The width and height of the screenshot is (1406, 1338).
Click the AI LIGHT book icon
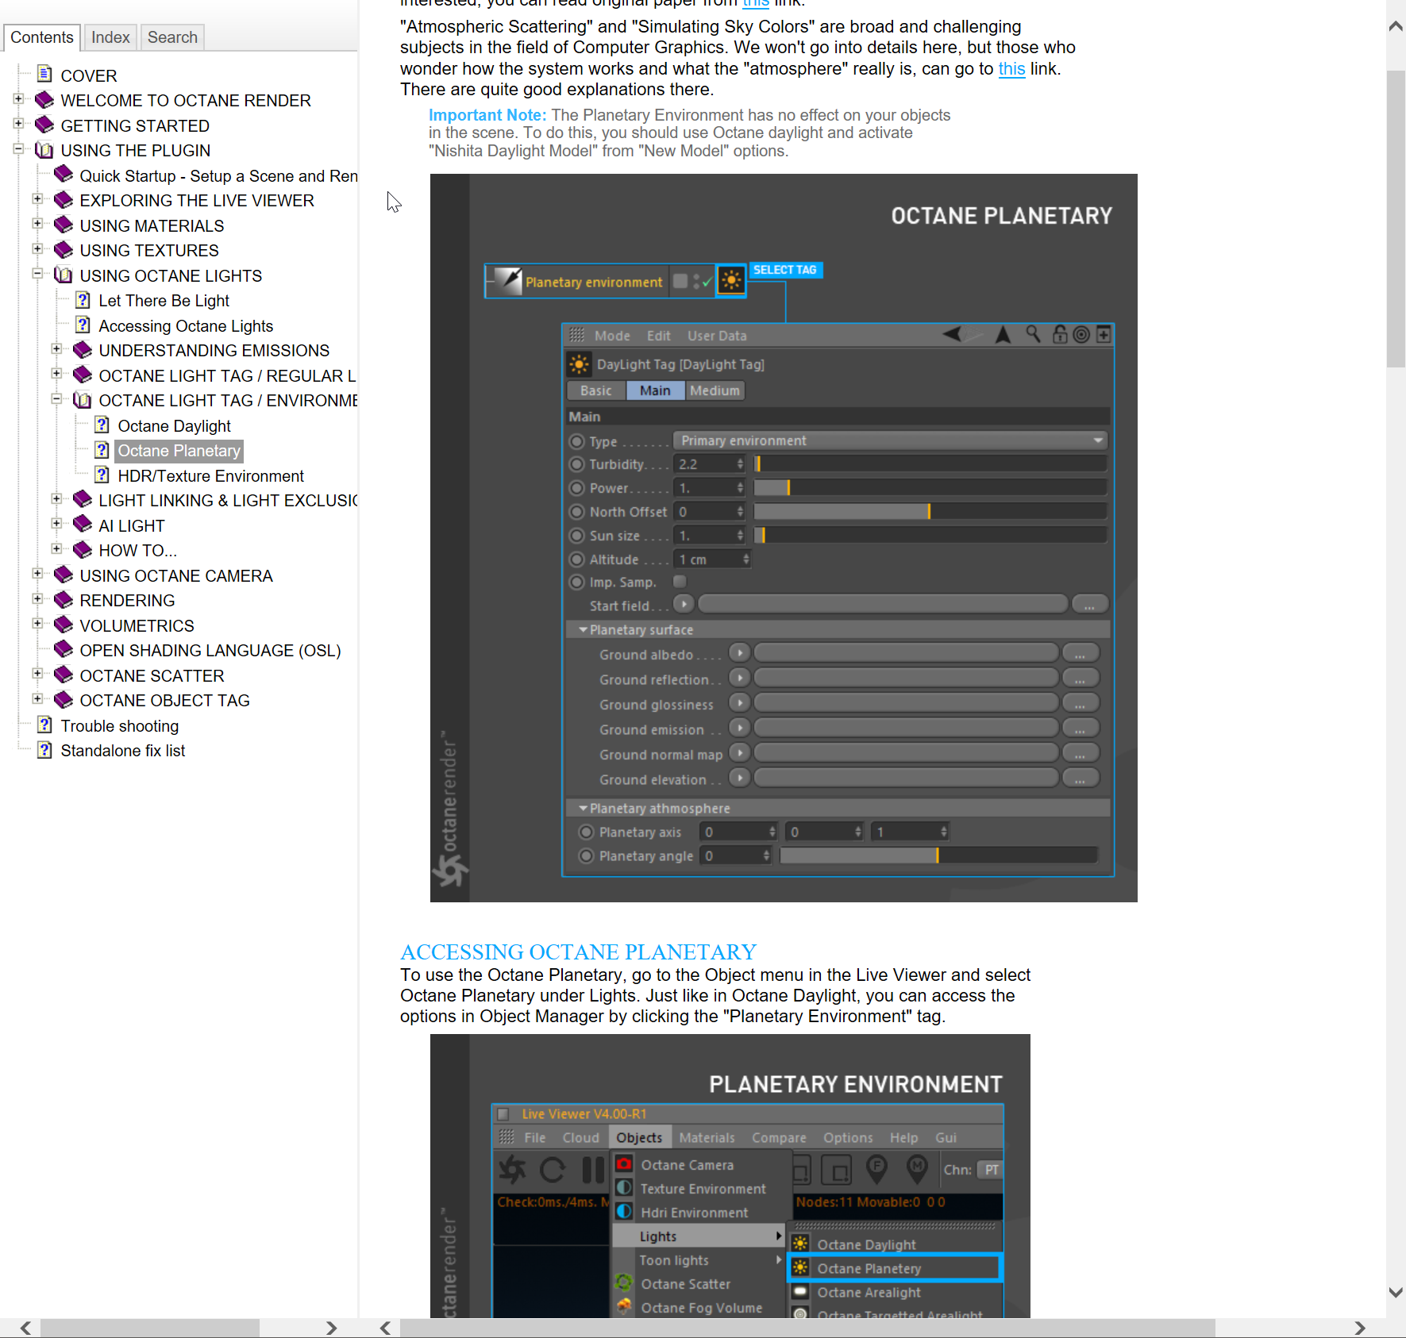coord(83,525)
